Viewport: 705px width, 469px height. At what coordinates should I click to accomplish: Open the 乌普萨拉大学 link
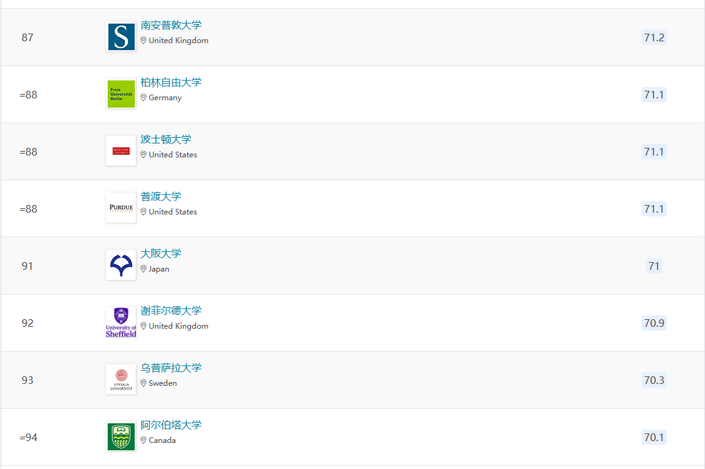click(x=171, y=368)
